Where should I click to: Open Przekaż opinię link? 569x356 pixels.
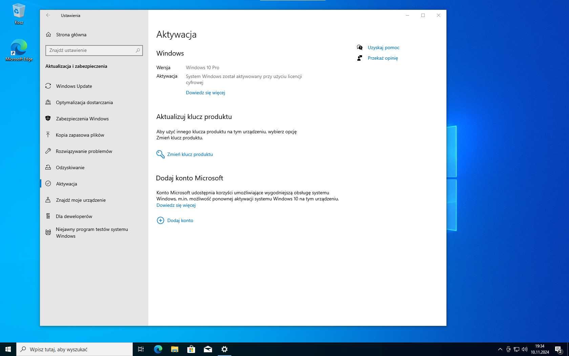tap(383, 58)
